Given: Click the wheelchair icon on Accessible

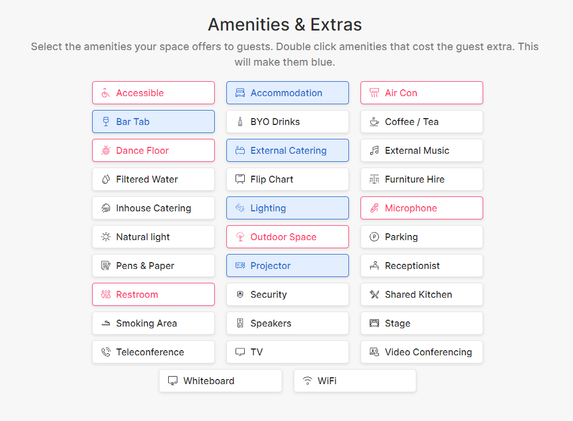Looking at the screenshot, I should point(105,93).
